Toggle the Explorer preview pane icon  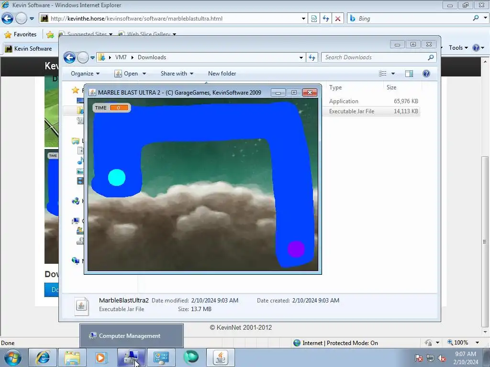pyautogui.click(x=409, y=73)
